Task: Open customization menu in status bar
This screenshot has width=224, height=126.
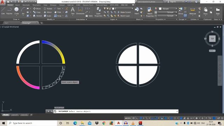Action: coord(222,118)
